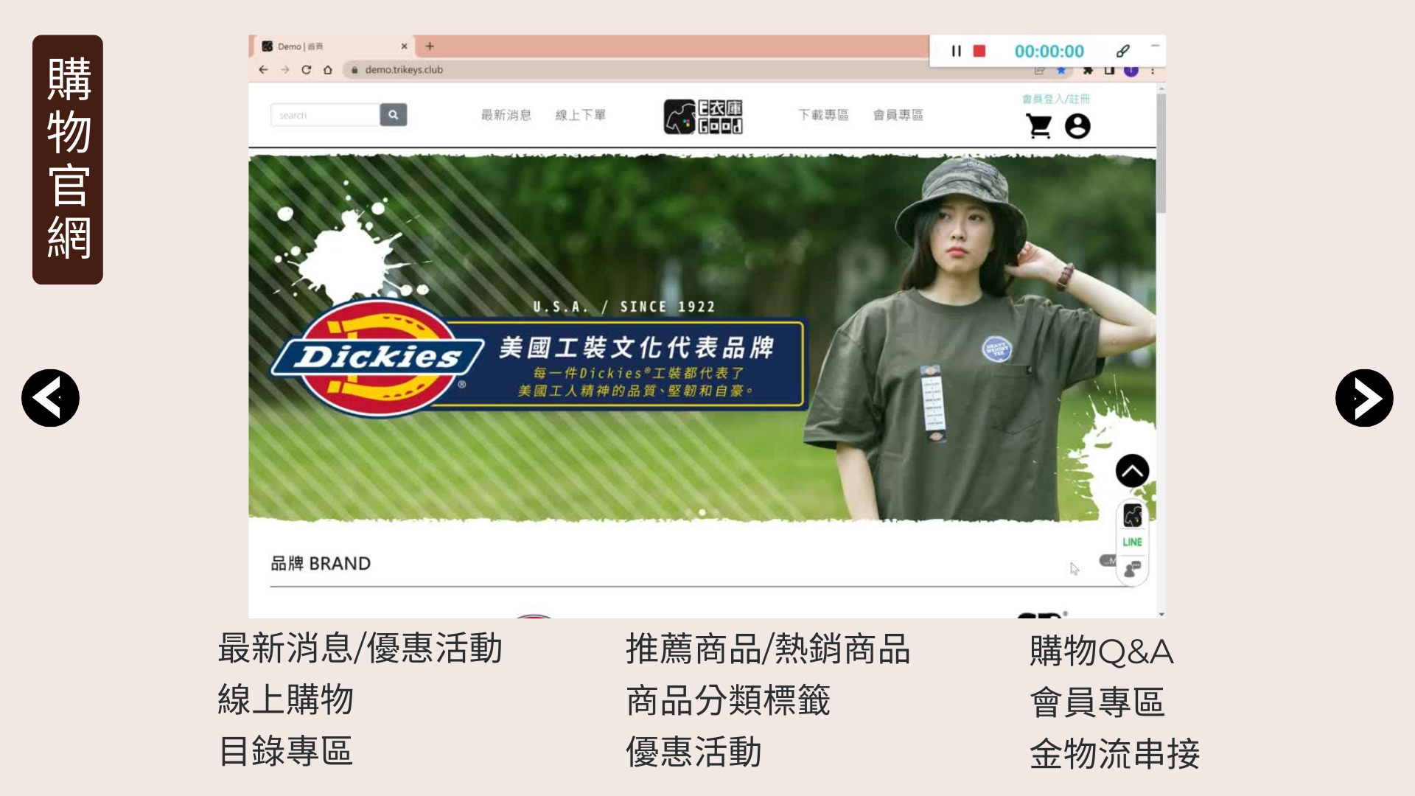Screen dimensions: 1415x796
Task: Click the scroll-to-top chevron button
Action: tap(1132, 471)
